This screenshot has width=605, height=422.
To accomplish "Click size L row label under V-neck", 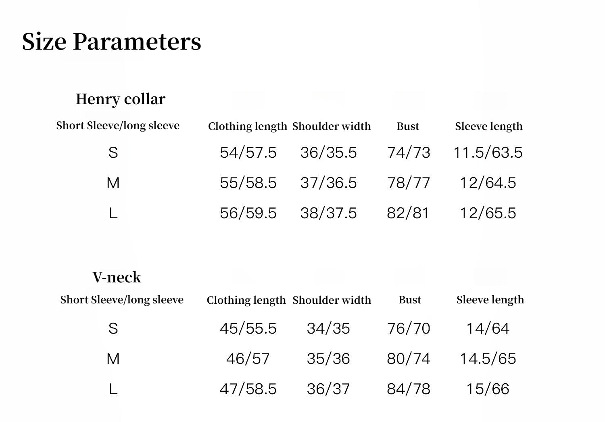I will 113,389.
